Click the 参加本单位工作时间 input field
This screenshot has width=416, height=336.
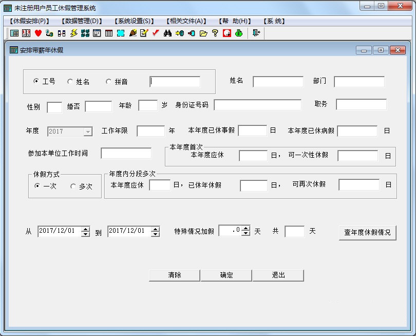tap(126, 153)
